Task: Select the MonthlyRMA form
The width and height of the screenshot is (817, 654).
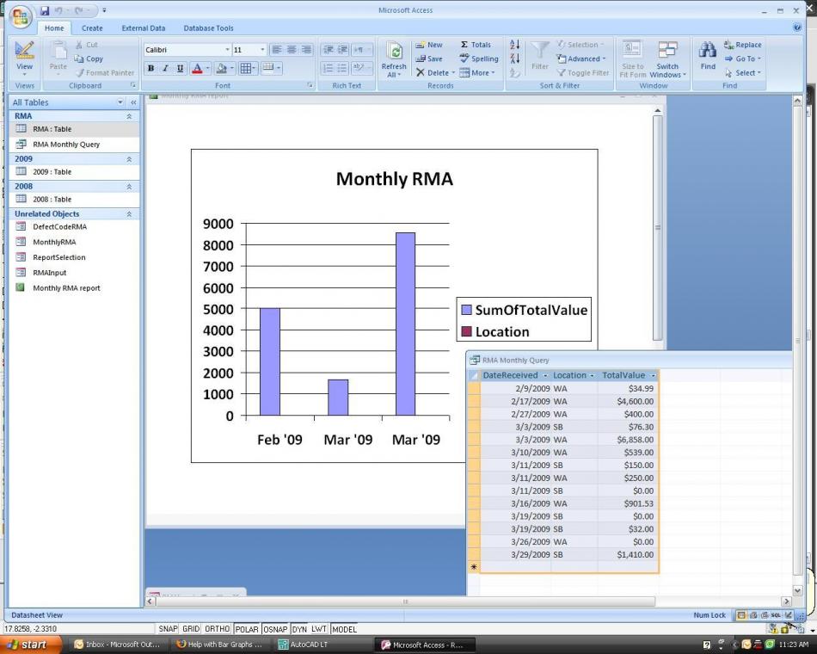Action: [75, 242]
